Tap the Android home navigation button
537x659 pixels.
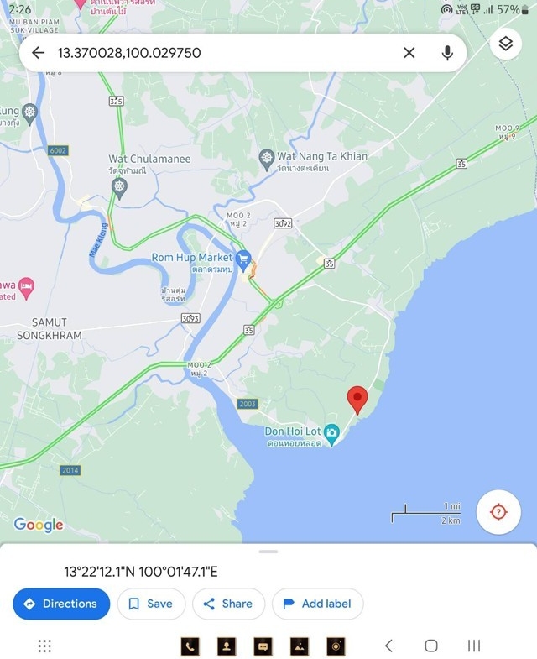[431, 646]
